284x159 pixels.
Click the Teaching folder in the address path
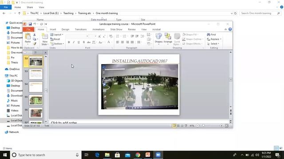pyautogui.click(x=68, y=13)
